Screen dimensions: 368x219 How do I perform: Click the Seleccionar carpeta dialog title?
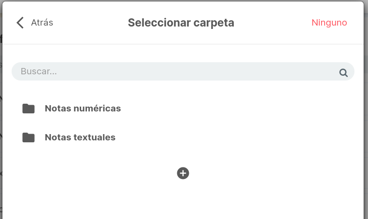click(181, 23)
